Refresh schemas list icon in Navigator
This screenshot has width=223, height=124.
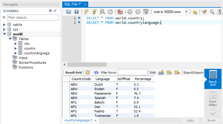50,11
